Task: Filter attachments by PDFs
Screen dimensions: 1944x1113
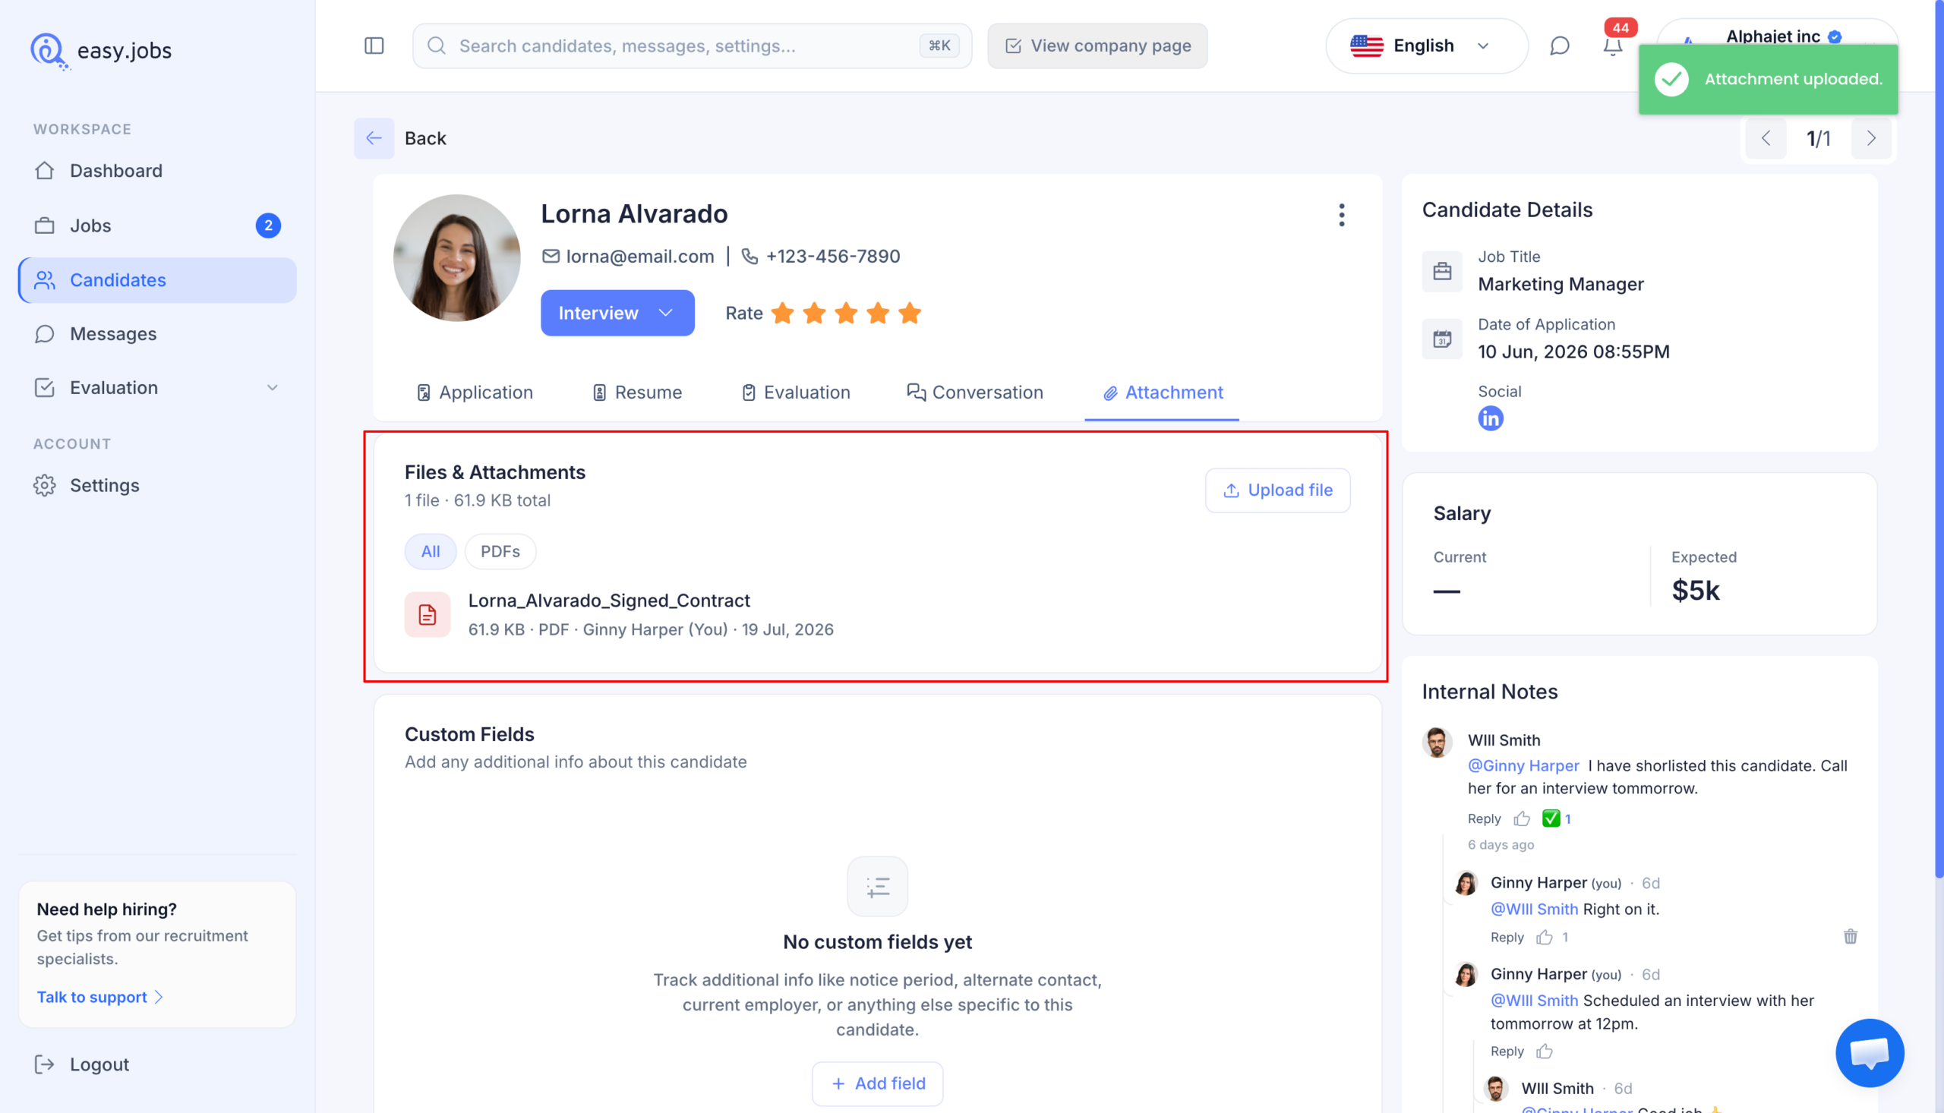Action: 500,551
